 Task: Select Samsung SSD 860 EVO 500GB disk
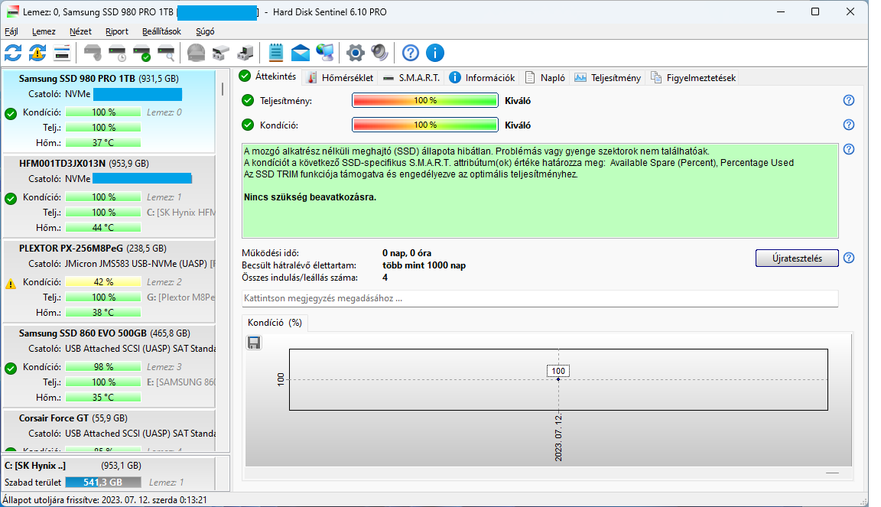pos(109,366)
